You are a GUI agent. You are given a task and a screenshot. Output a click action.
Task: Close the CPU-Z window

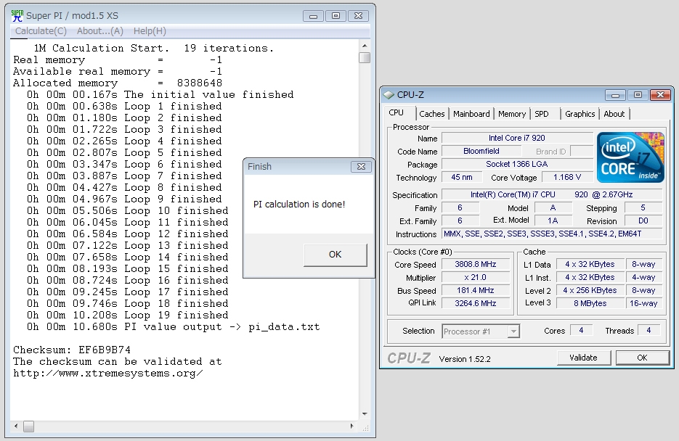[660, 95]
